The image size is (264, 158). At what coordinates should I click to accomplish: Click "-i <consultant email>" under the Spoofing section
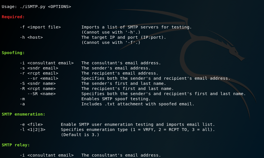[x=47, y=63]
